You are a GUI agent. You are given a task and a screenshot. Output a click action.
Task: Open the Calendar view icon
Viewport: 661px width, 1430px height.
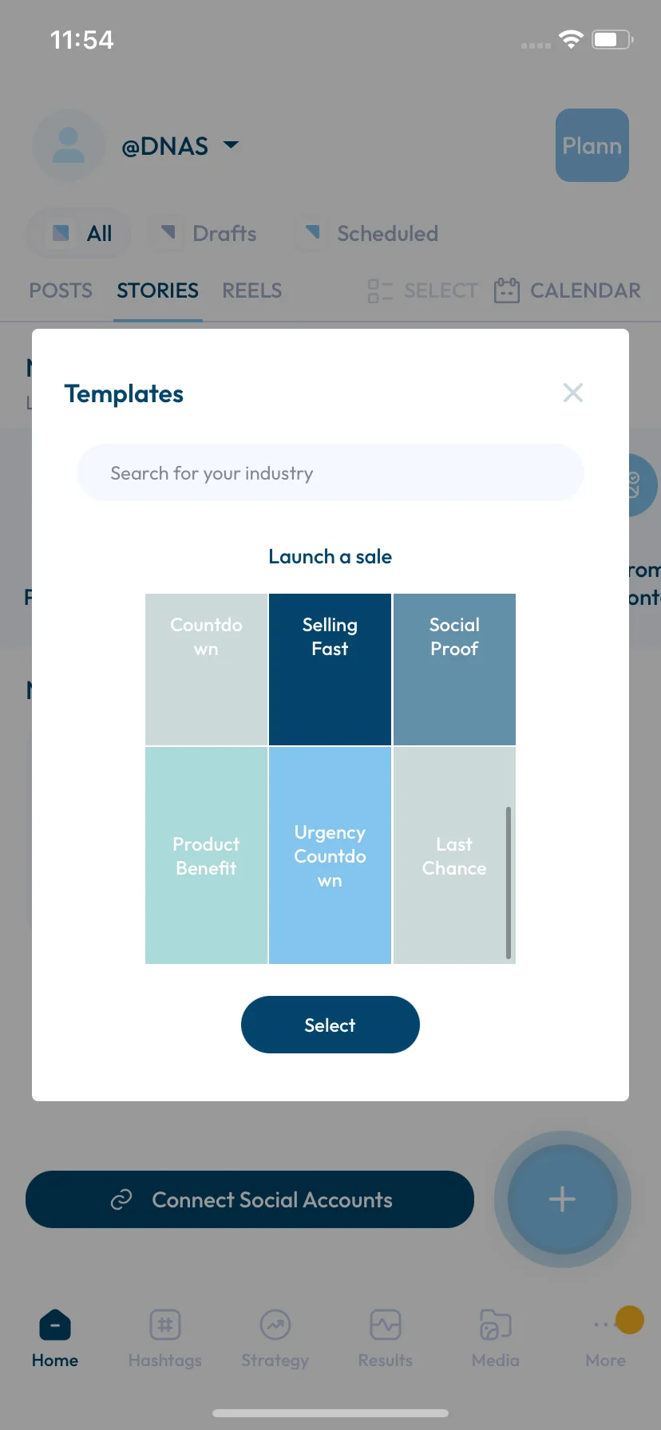click(506, 290)
